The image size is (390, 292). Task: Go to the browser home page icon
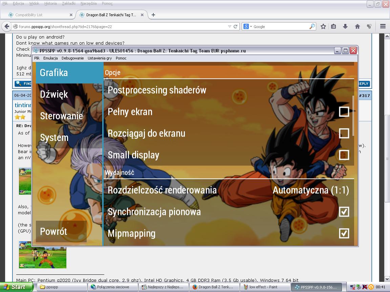[x=357, y=26]
